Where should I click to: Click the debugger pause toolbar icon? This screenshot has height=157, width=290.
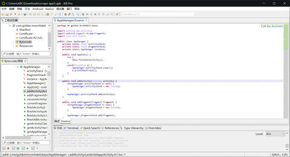(x=91, y=14)
